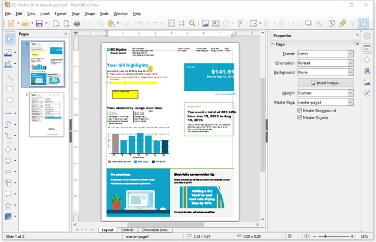
Task: Click the Save document icon
Action: [39, 23]
